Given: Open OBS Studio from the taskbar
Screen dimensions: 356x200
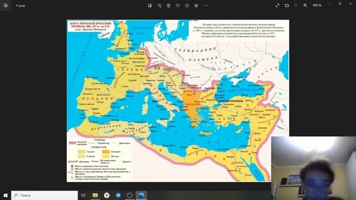Looking at the screenshot, I should (x=130, y=195).
